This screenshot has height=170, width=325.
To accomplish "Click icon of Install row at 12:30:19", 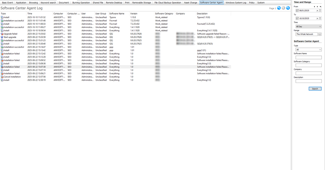I will (x=2, y=80).
